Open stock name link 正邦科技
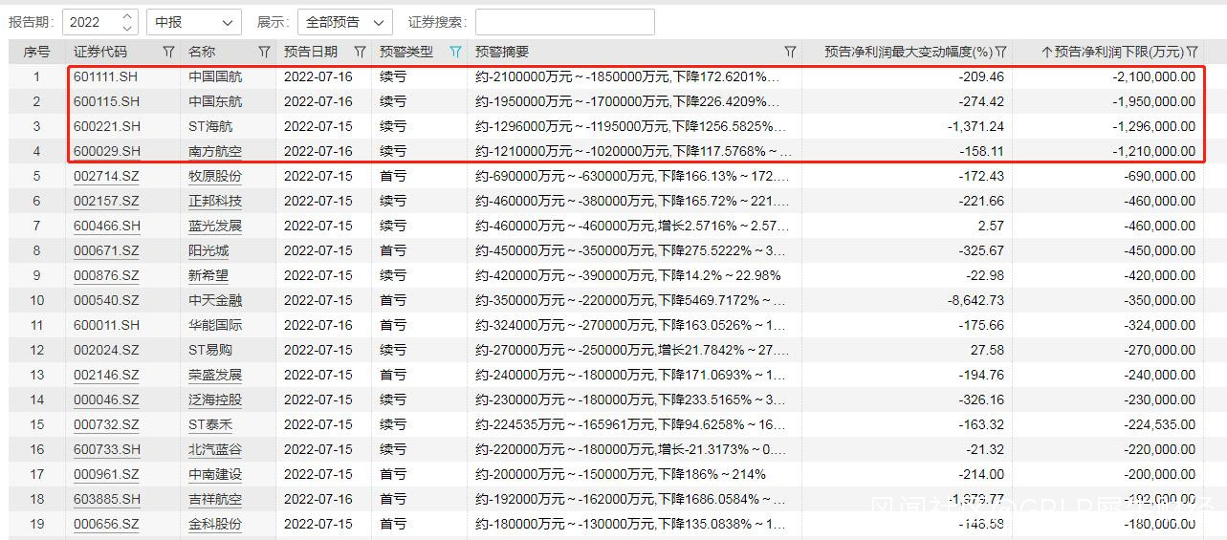The height and width of the screenshot is (540, 1227). coord(215,201)
